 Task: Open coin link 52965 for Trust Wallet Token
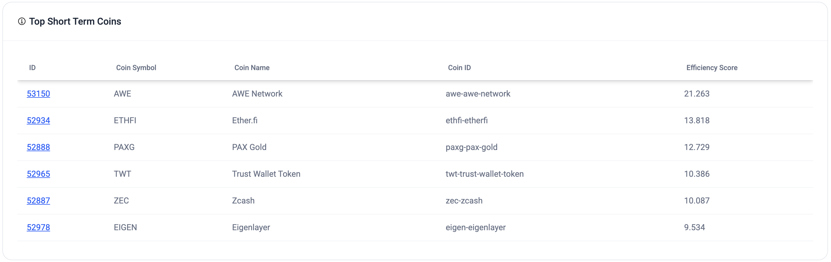pos(38,173)
